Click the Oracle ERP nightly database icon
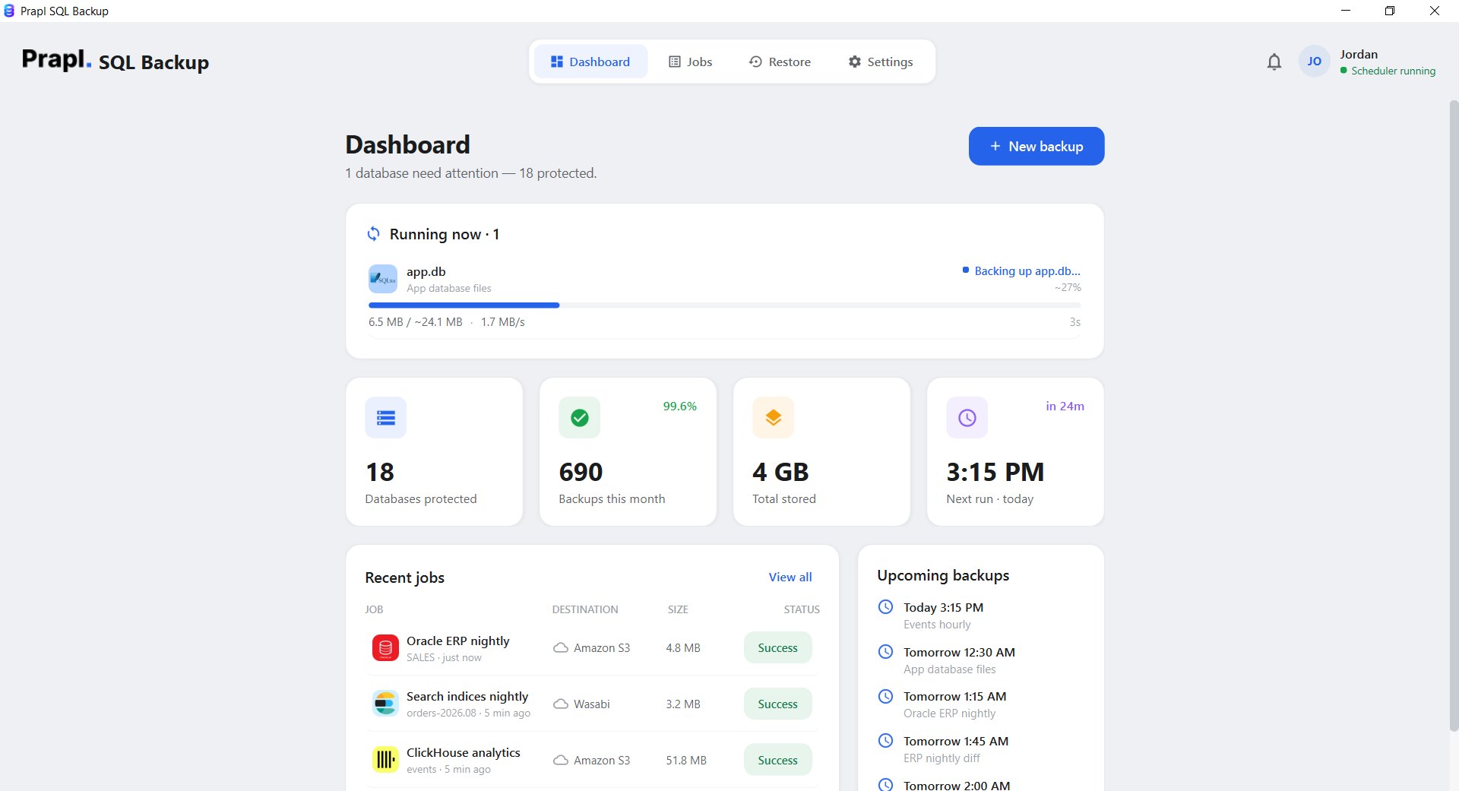The image size is (1459, 791). [x=385, y=648]
